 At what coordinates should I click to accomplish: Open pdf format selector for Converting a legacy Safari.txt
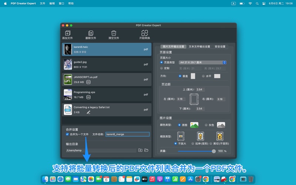coord(146,110)
